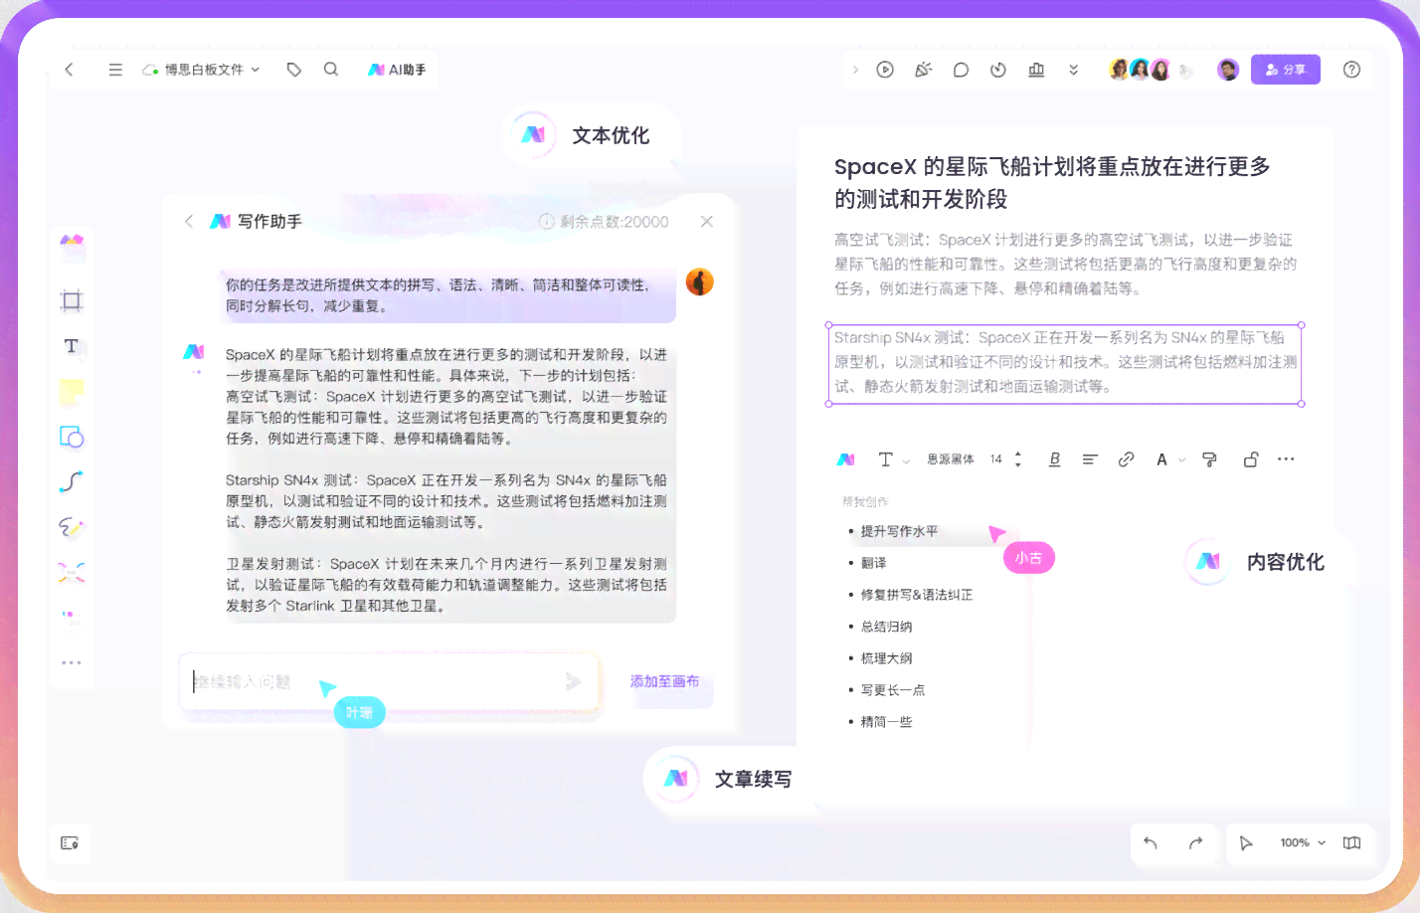Viewport: 1420px width, 913px height.
Task: Send the message with the arrow button
Action: pos(574,681)
